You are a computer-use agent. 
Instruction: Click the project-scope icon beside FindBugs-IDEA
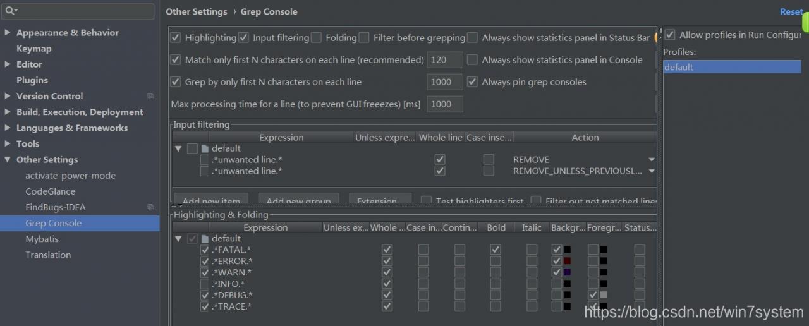[x=150, y=207]
